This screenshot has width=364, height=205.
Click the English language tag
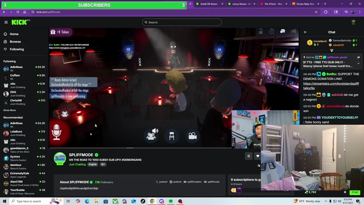[x=92, y=164]
